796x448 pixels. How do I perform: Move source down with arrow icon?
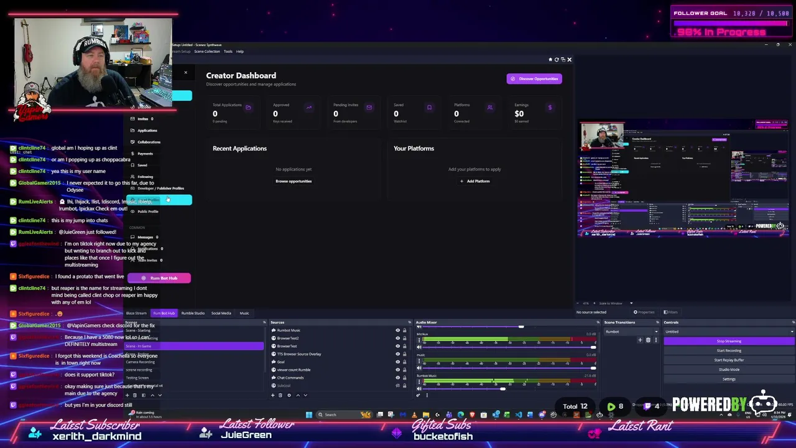point(305,395)
